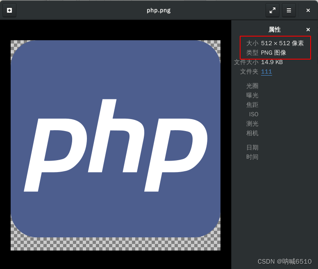Viewport: 318px width, 269px height.
Task: Select the PNG 图像 type value
Action: [273, 53]
